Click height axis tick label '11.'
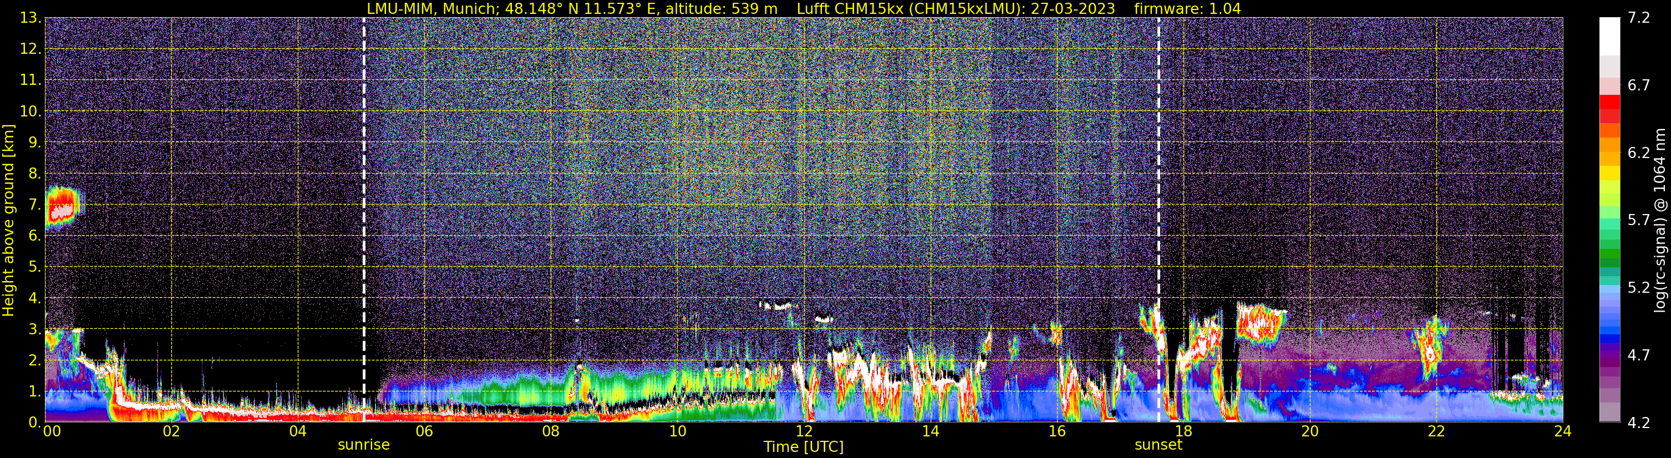 pos(31,80)
